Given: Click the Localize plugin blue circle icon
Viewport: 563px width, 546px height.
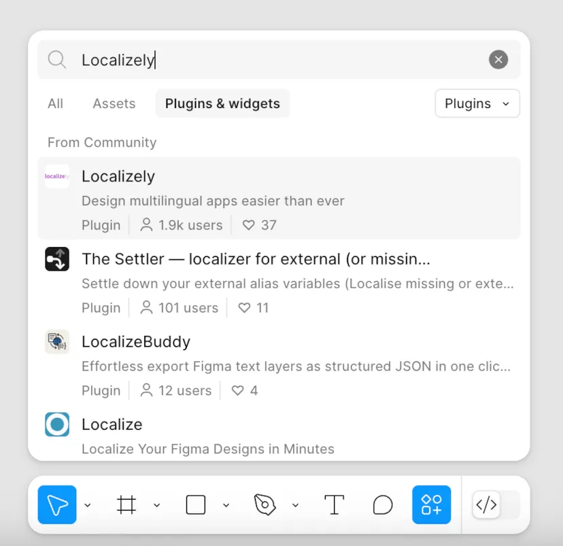Looking at the screenshot, I should tap(57, 424).
